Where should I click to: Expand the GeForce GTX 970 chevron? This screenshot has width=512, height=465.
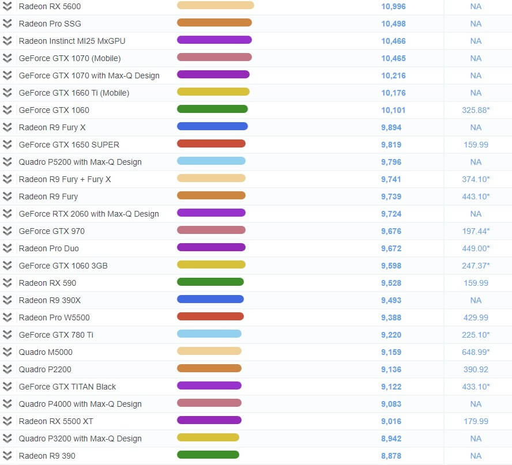[7, 231]
